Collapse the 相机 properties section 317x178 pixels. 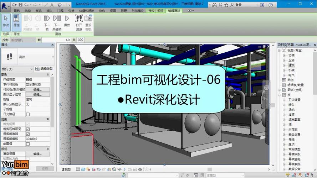click(48, 149)
